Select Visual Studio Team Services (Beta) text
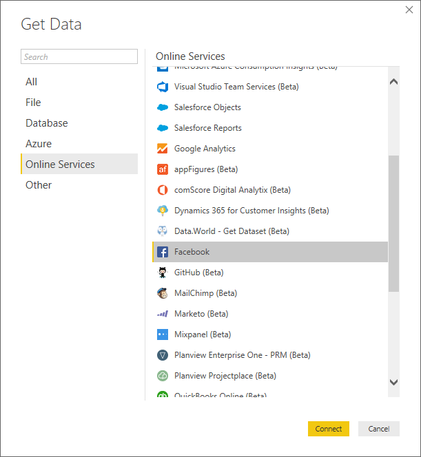Screen dimensions: 421x457 point(236,87)
